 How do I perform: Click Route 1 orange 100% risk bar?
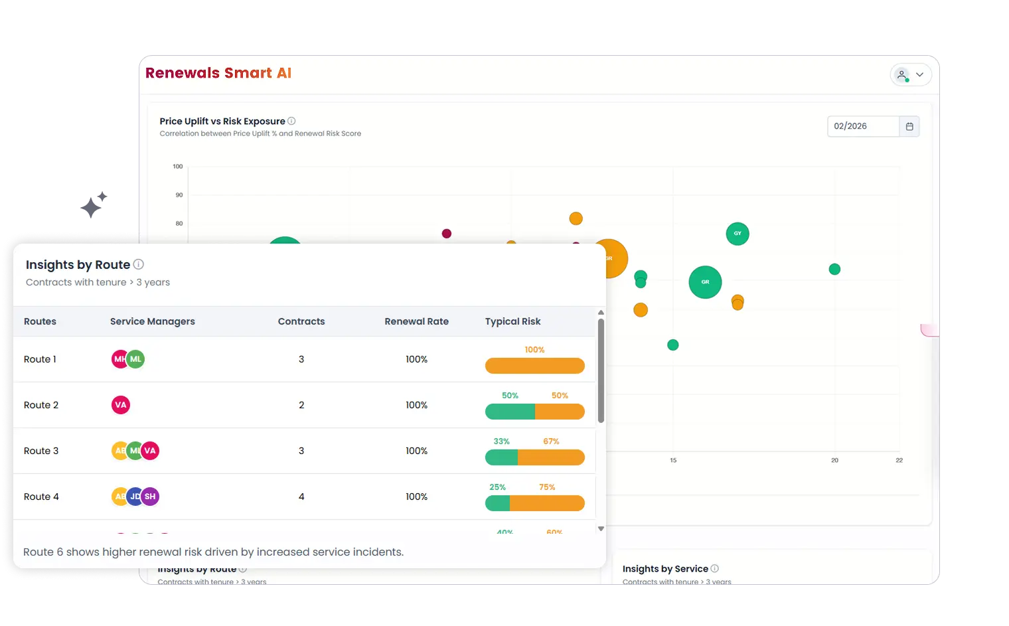[x=534, y=366]
